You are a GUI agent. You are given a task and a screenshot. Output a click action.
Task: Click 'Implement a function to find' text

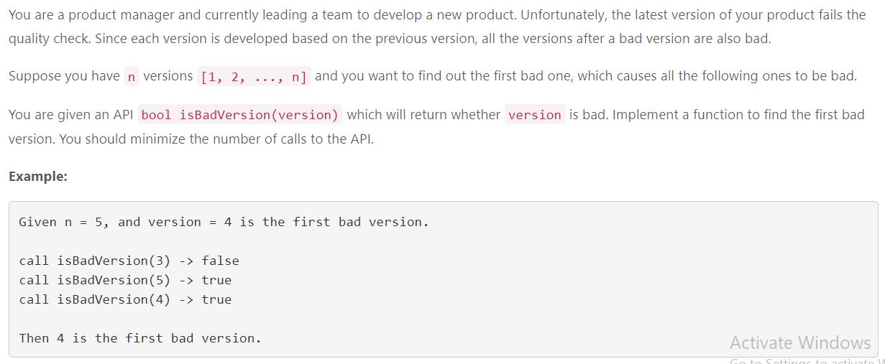pyautogui.click(x=691, y=114)
